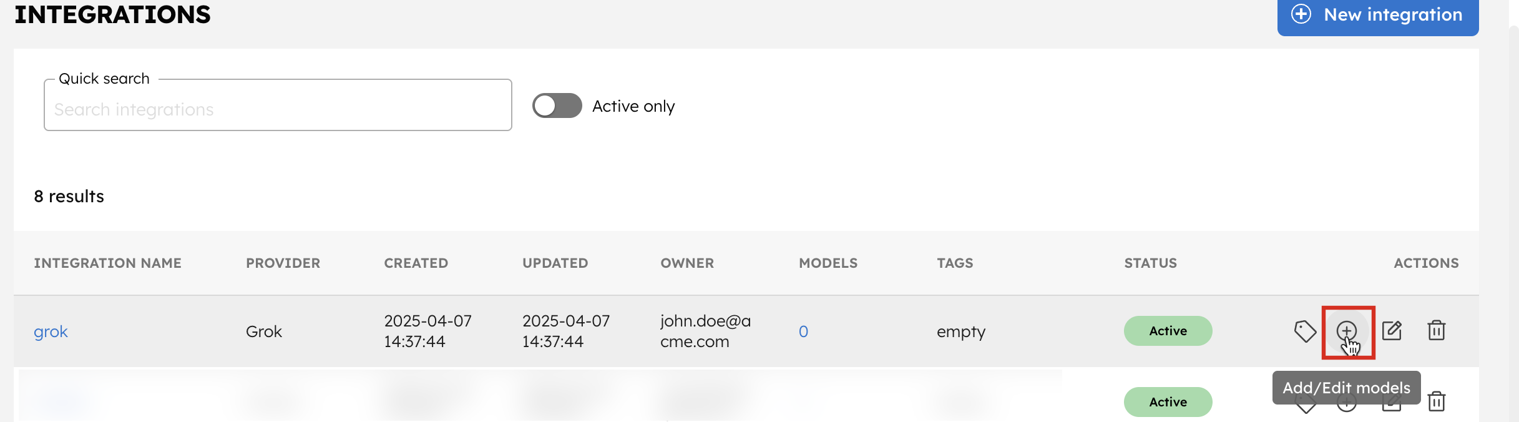Focus the Search integrations field
The width and height of the screenshot is (1519, 422).
(278, 105)
